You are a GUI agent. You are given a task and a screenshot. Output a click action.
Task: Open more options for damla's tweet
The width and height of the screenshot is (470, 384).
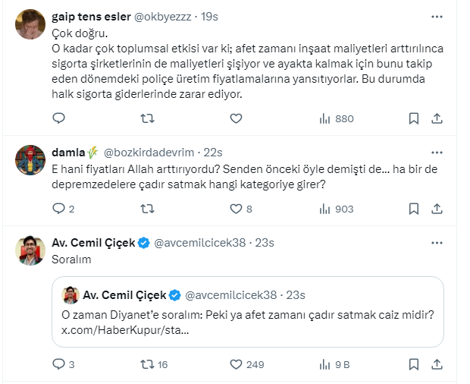tap(437, 151)
